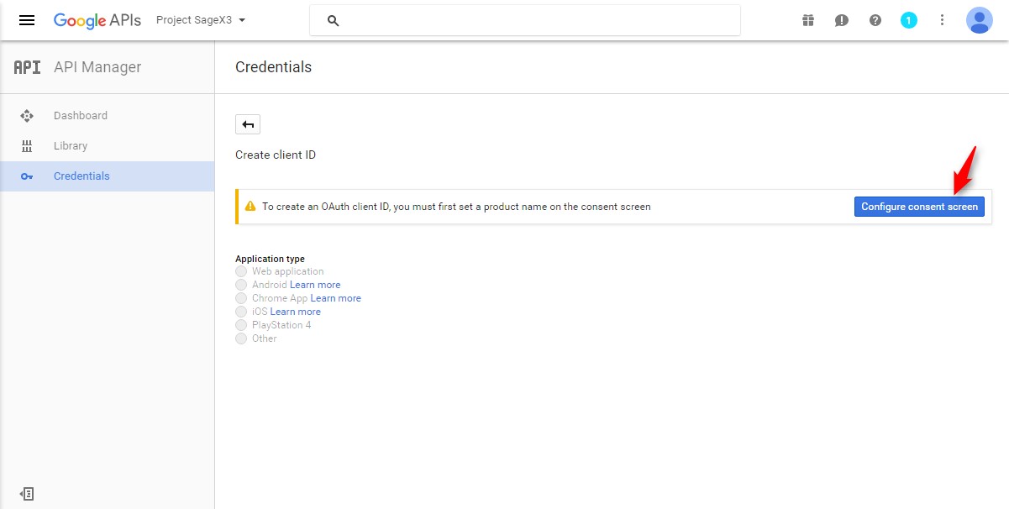Viewport: 1009px width, 509px height.
Task: Select the Web application radio button
Action: coord(241,271)
